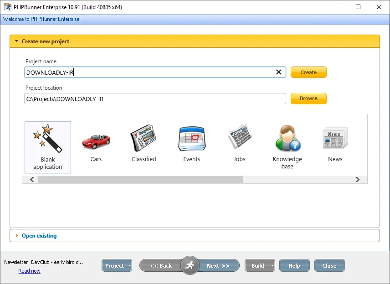This screenshot has height=284, width=390.
Task: Click the Project button
Action: pyautogui.click(x=115, y=266)
